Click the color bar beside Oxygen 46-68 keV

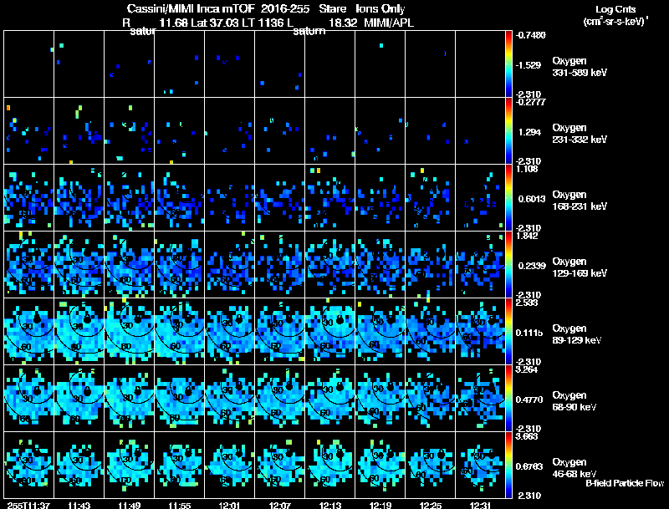(508, 465)
